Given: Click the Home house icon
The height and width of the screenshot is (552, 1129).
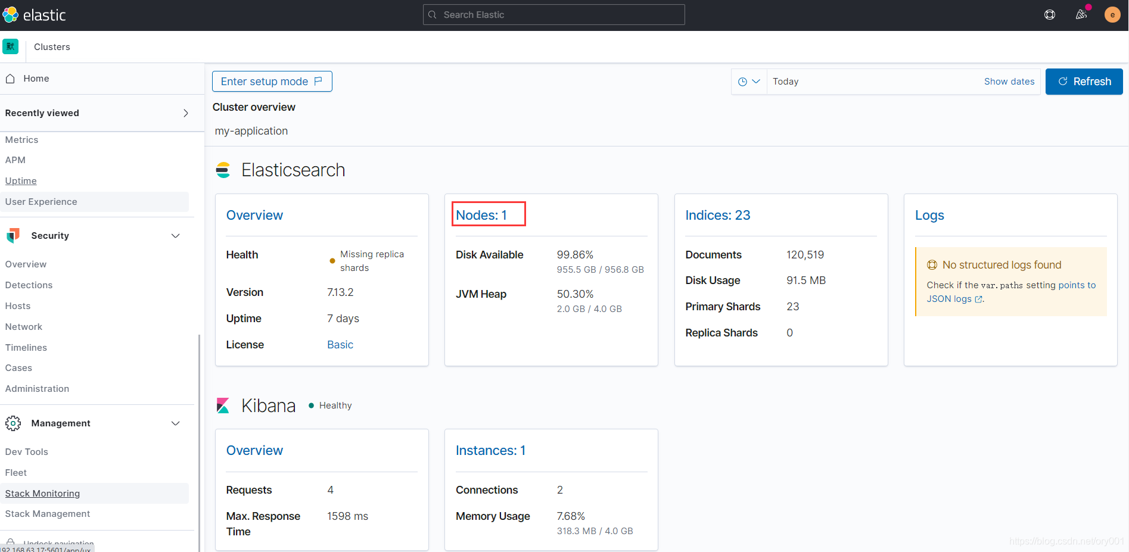Looking at the screenshot, I should pyautogui.click(x=10, y=79).
